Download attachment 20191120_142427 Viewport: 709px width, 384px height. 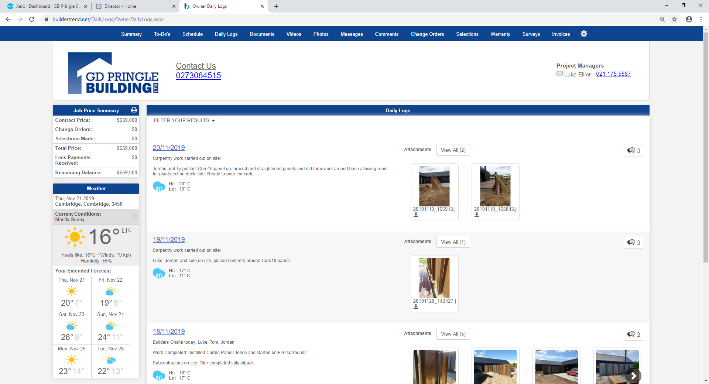(x=416, y=307)
